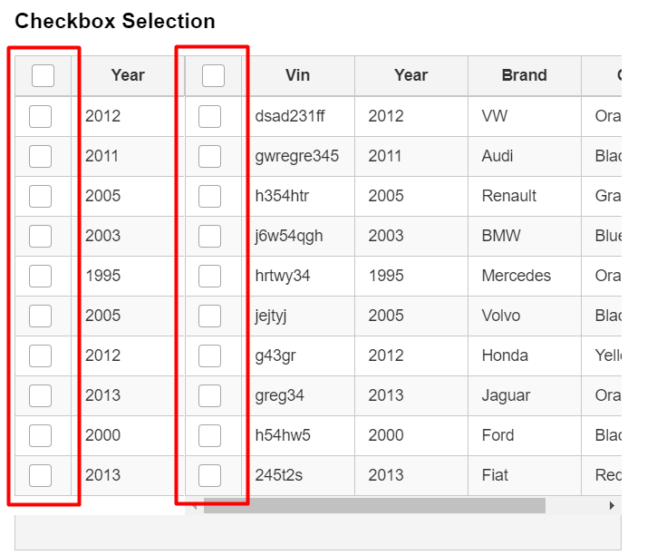This screenshot has width=647, height=555.
Task: Select the checkbox for the h54hw5 row
Action: click(209, 435)
